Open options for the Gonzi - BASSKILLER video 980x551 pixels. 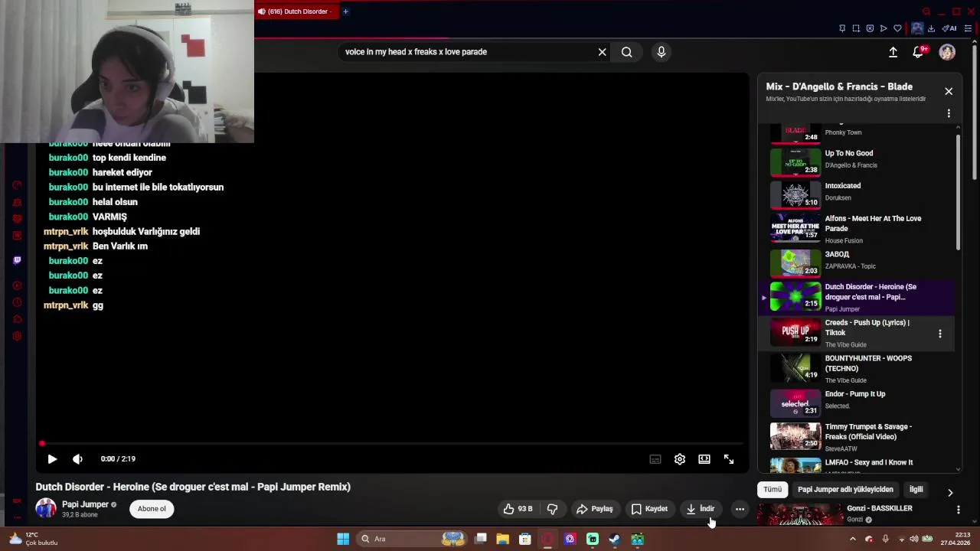958,510
